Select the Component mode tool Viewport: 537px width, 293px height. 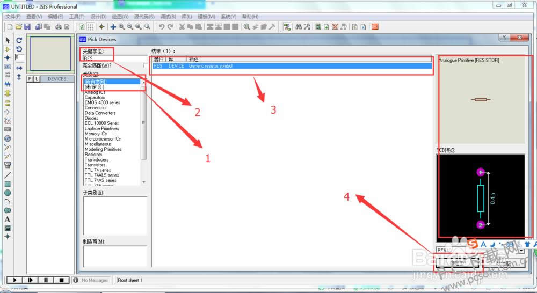tap(8, 49)
